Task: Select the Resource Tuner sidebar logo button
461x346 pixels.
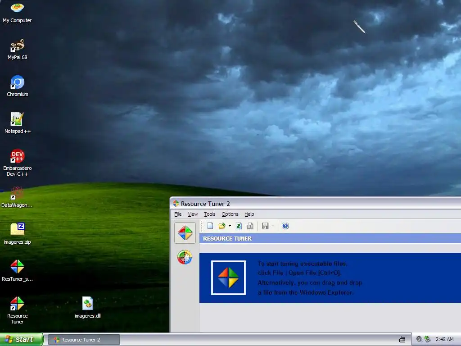Action: 185,233
